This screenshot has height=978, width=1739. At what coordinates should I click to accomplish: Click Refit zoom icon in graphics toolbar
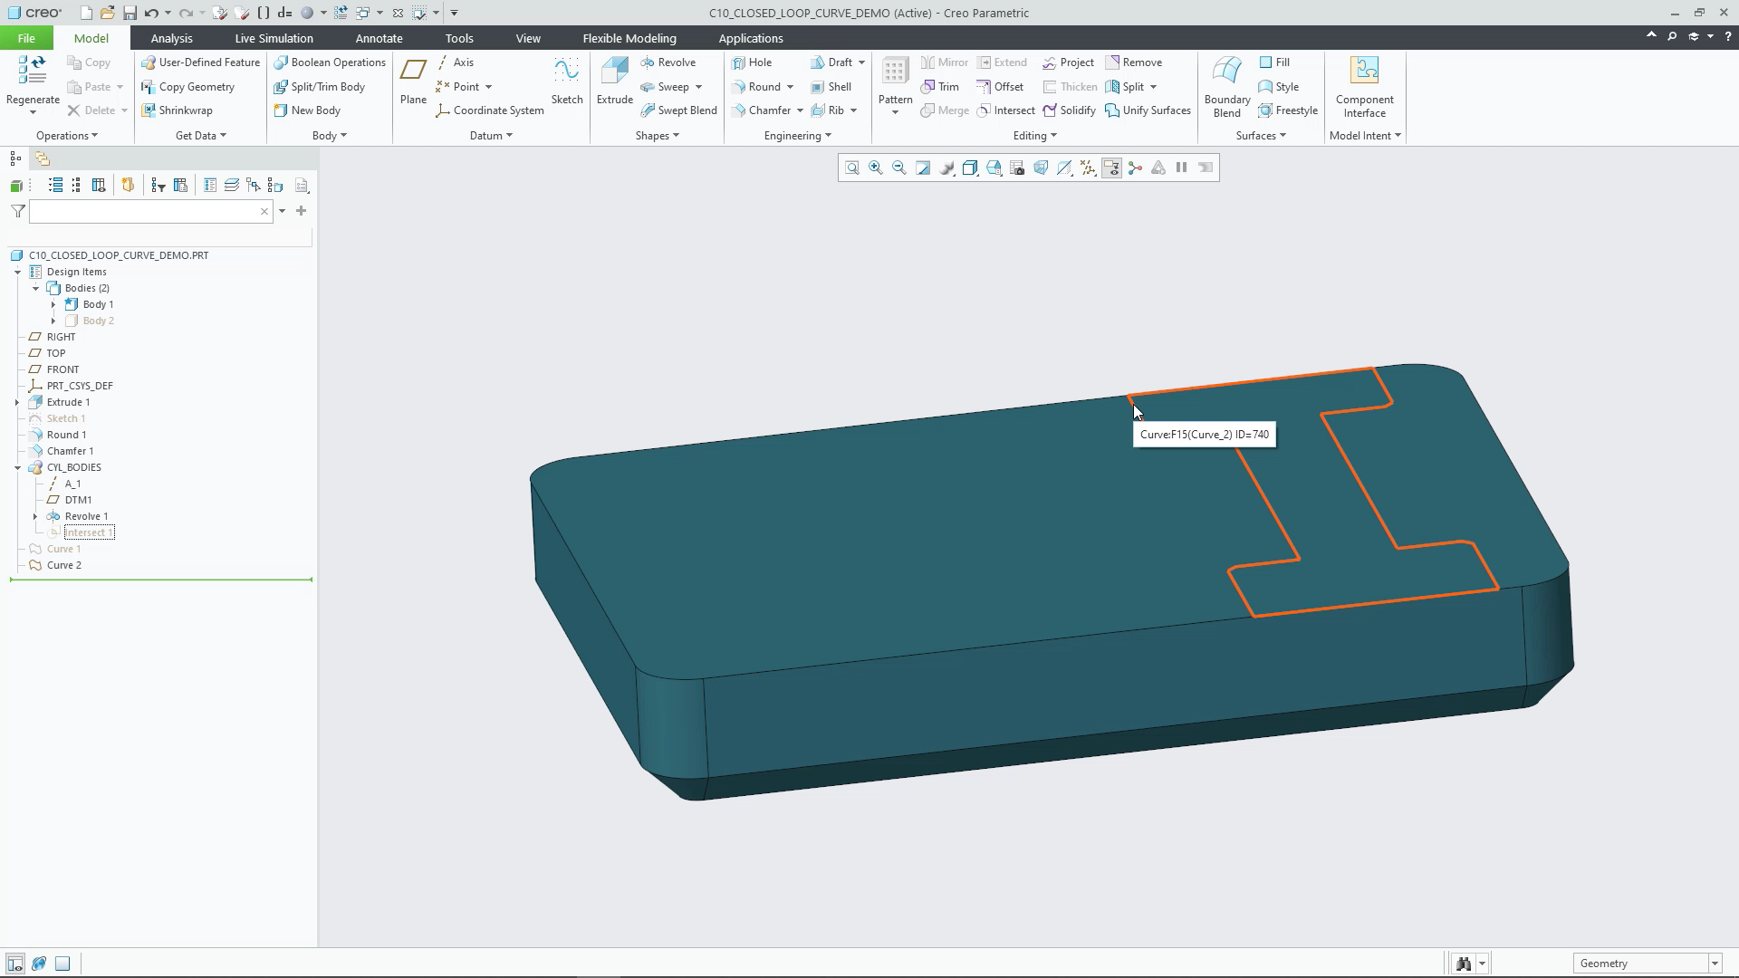click(851, 168)
